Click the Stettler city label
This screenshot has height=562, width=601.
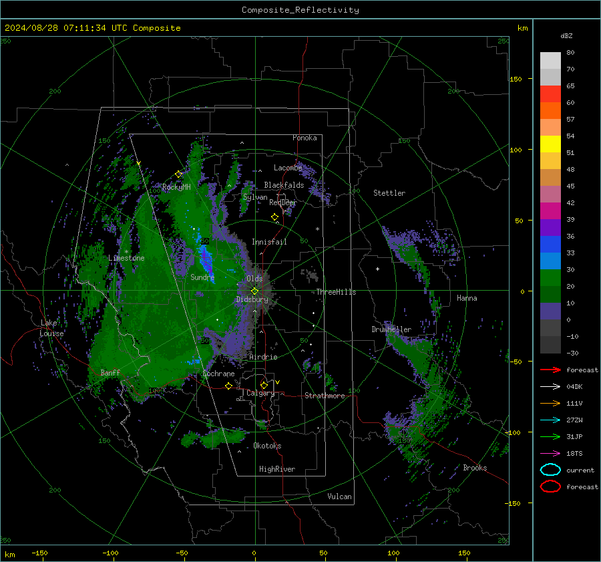point(389,193)
